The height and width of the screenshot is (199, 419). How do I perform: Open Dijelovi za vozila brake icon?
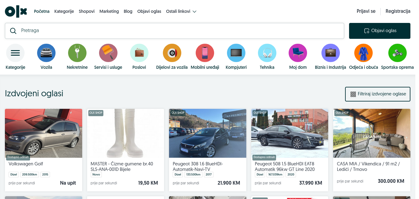[x=172, y=53]
